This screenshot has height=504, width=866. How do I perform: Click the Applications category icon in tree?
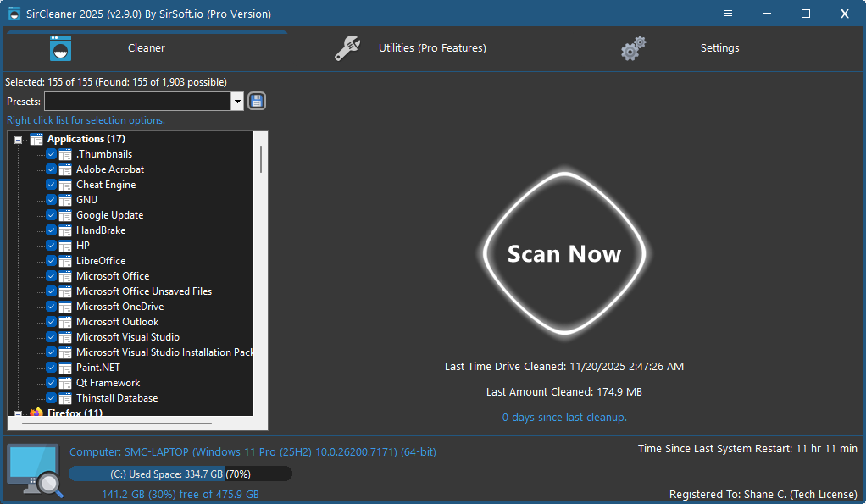click(x=36, y=139)
